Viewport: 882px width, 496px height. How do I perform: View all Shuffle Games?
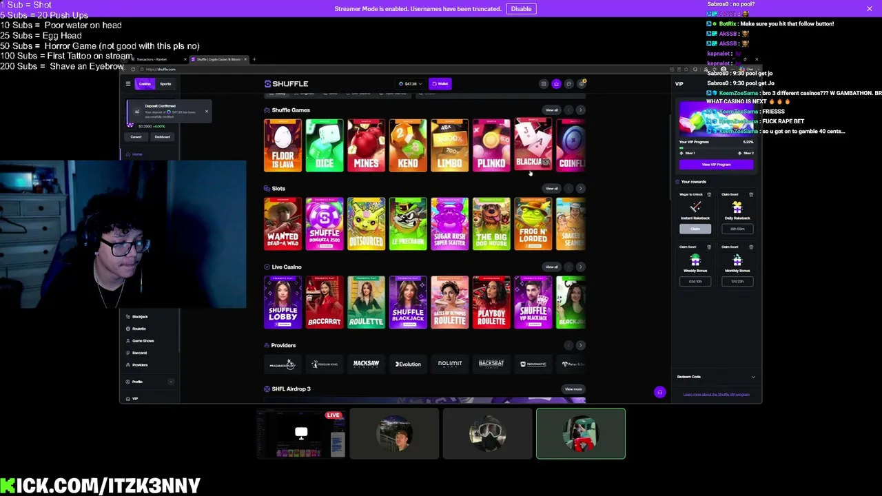(x=552, y=110)
